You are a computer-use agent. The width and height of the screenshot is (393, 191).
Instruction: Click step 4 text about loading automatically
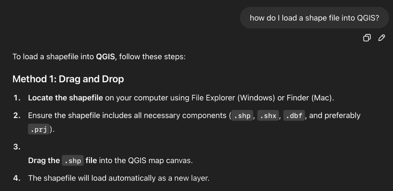(119, 178)
